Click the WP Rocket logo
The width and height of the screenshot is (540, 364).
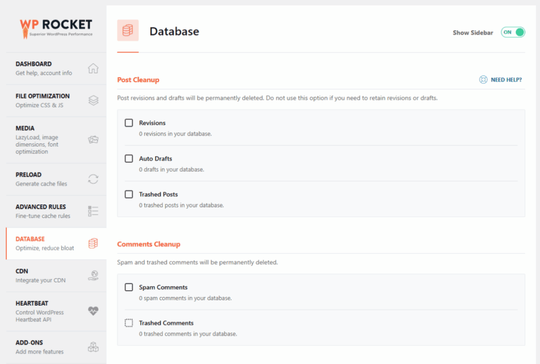click(x=56, y=27)
